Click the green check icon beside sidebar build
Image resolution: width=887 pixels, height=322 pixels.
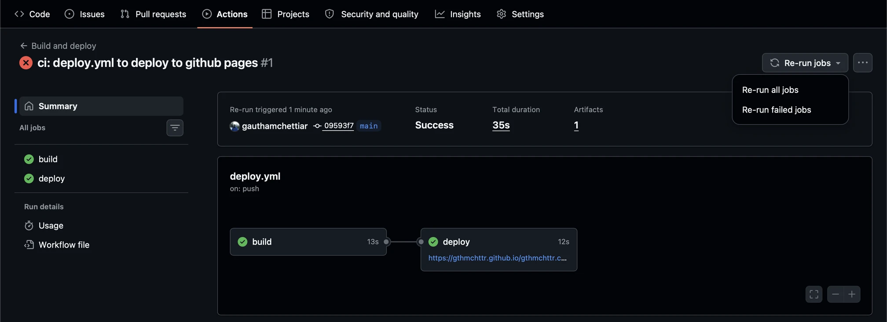29,159
